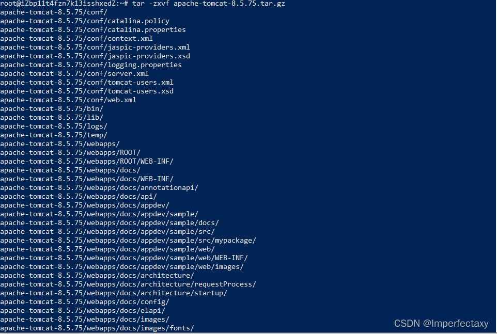The height and width of the screenshot is (334, 497).
Task: Click the conf/server.xml line
Action: tap(74, 73)
